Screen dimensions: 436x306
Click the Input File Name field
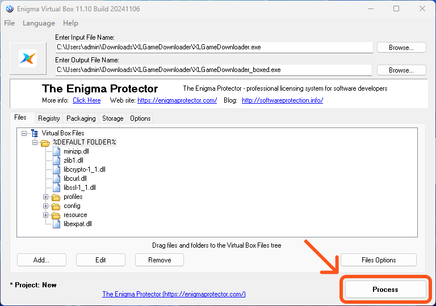pyautogui.click(x=214, y=47)
